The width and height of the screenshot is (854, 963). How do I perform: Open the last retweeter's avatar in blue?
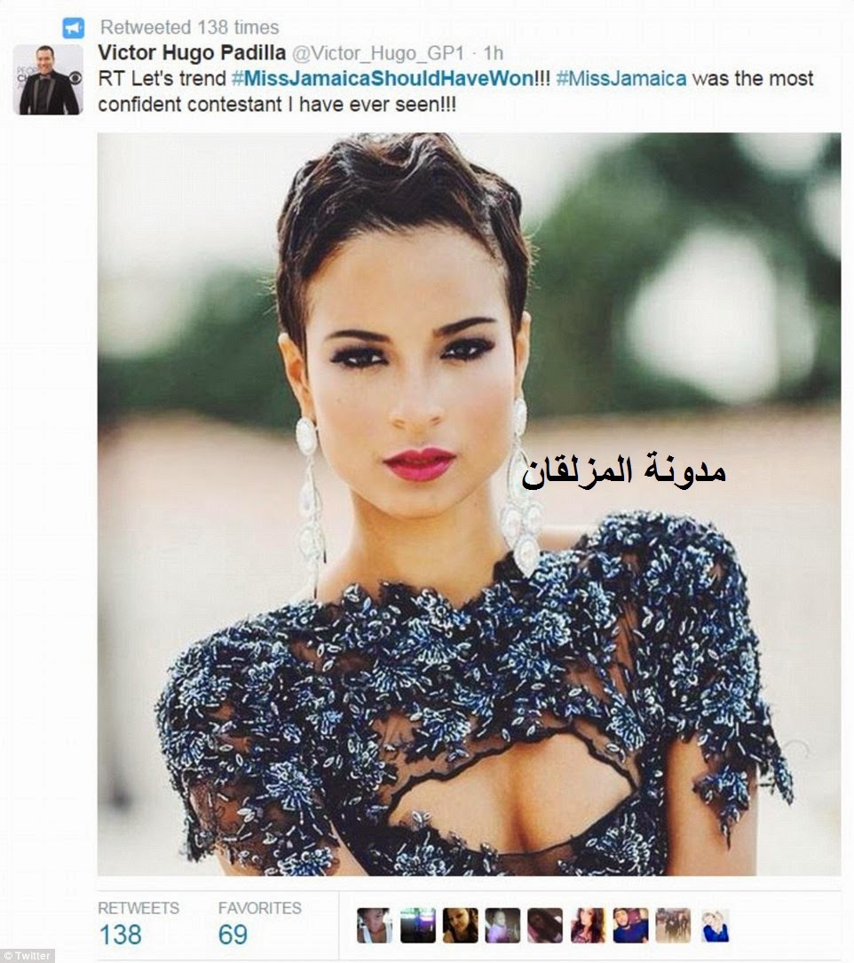tap(716, 926)
